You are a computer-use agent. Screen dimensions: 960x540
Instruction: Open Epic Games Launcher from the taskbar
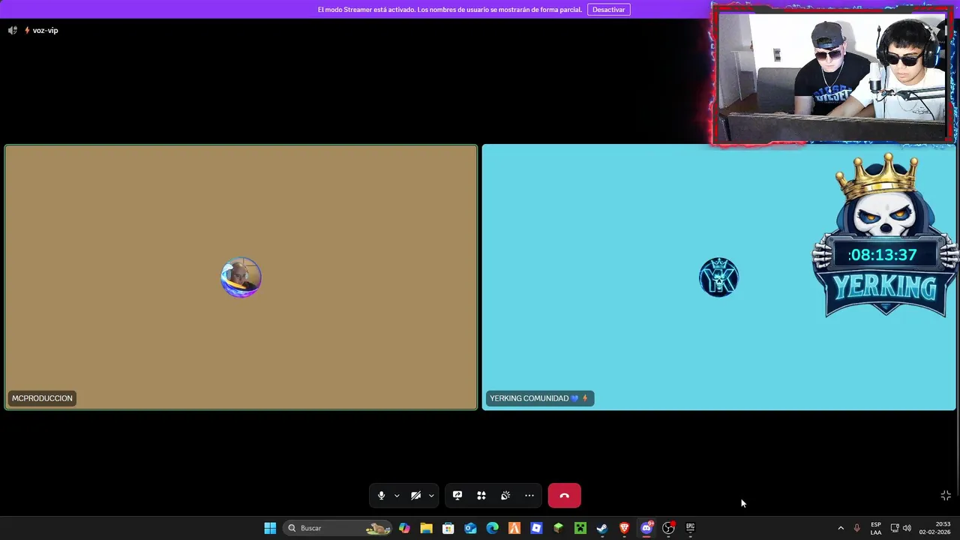click(x=690, y=528)
